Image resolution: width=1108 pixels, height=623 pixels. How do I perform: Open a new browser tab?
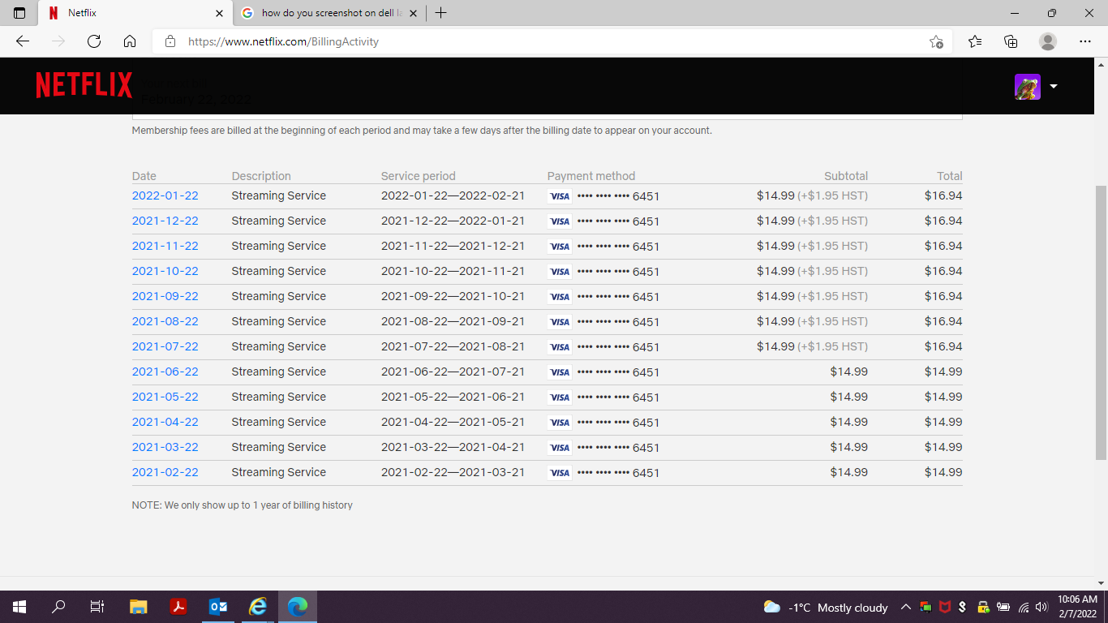pyautogui.click(x=440, y=13)
